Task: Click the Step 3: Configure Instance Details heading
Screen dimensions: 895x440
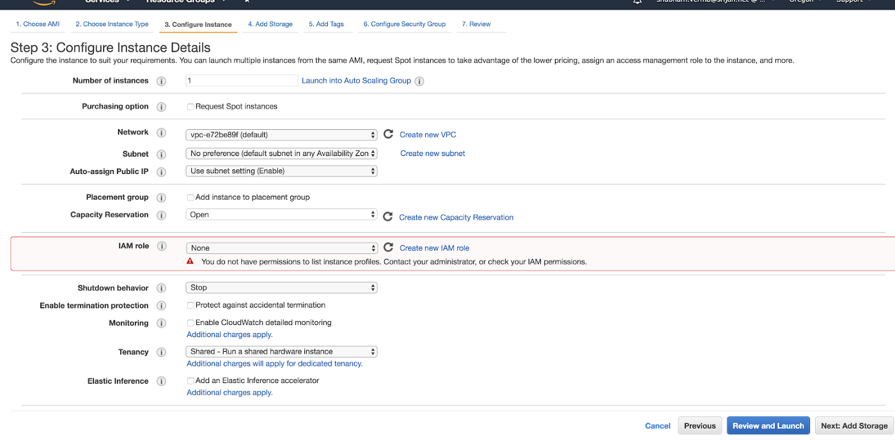Action: 111,47
